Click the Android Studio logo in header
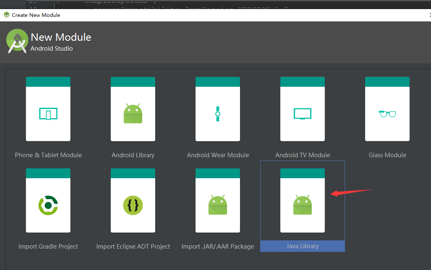This screenshot has height=270, width=431. [17, 41]
